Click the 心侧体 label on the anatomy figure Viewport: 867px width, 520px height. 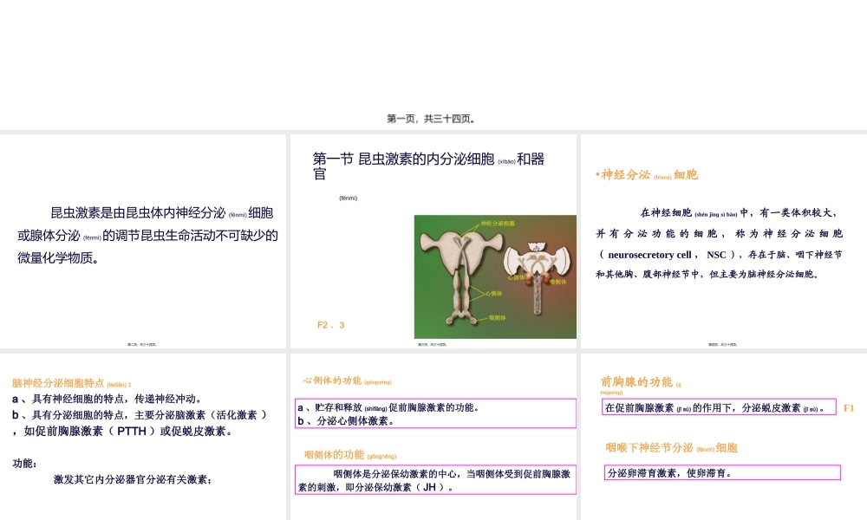coord(493,294)
